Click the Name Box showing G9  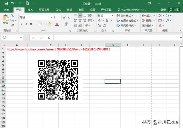pos(12,38)
